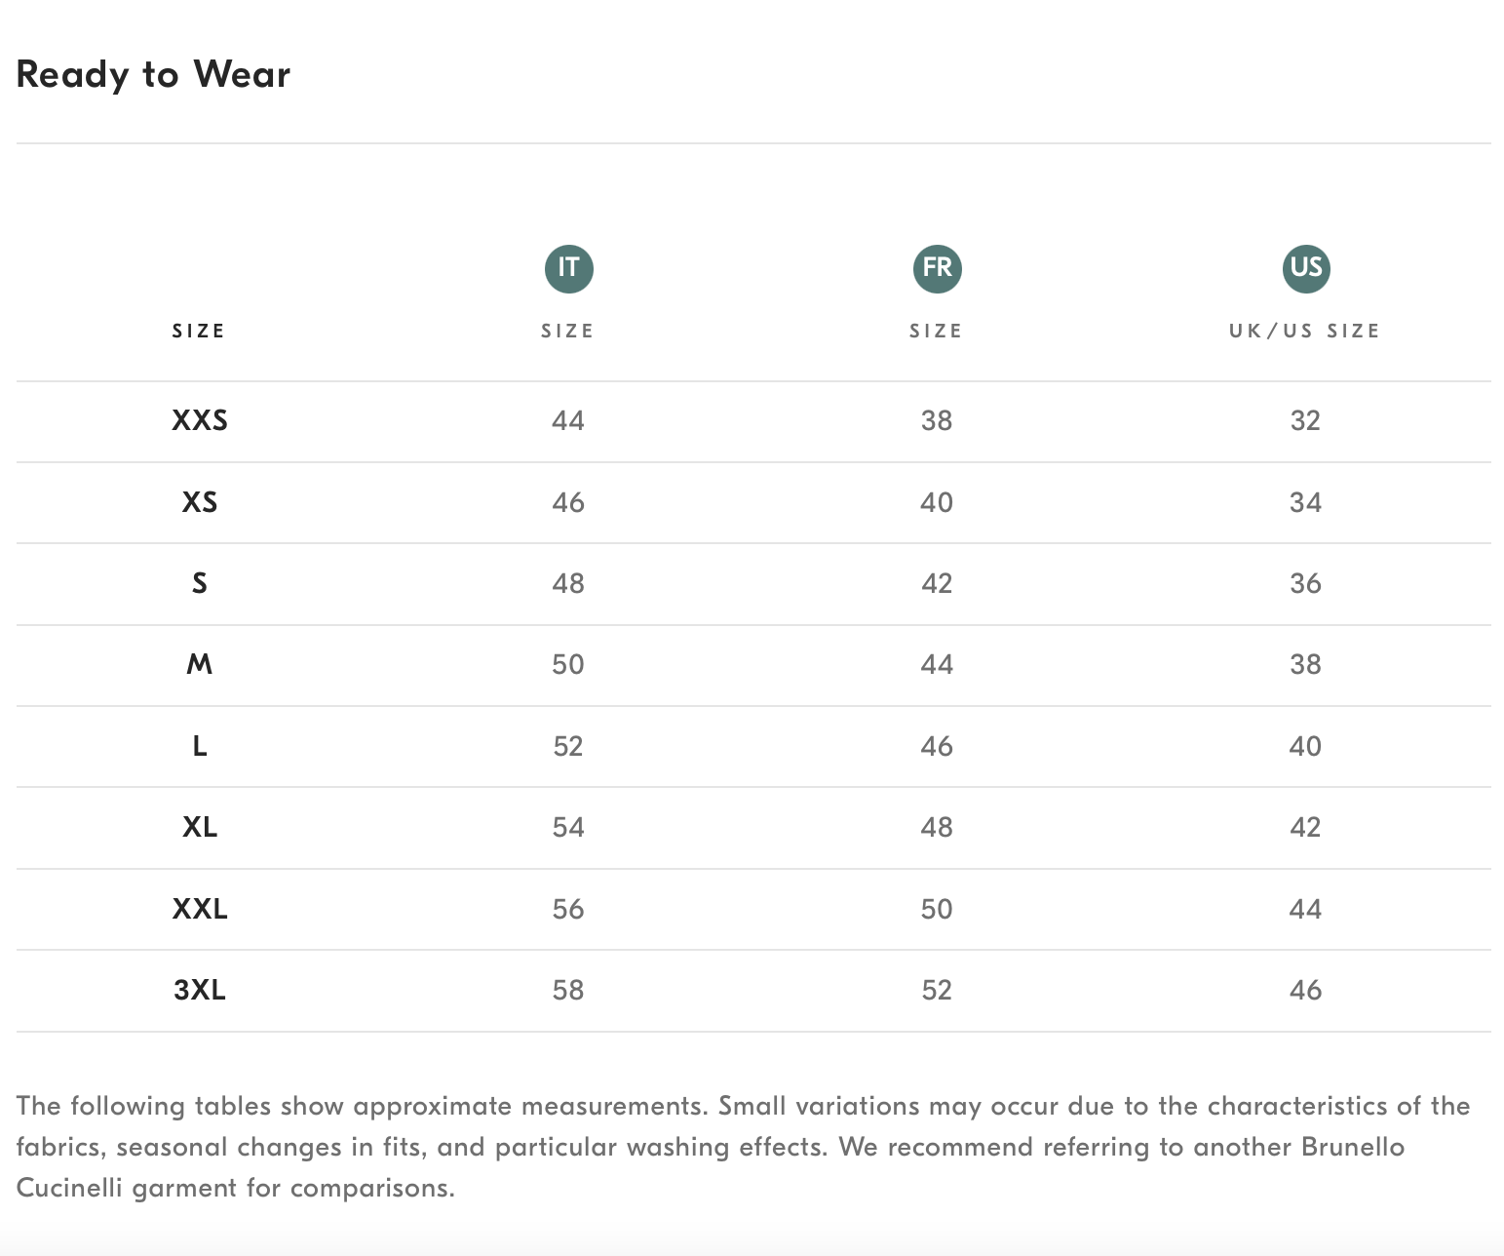Click the FR circular badge icon

coord(937,268)
